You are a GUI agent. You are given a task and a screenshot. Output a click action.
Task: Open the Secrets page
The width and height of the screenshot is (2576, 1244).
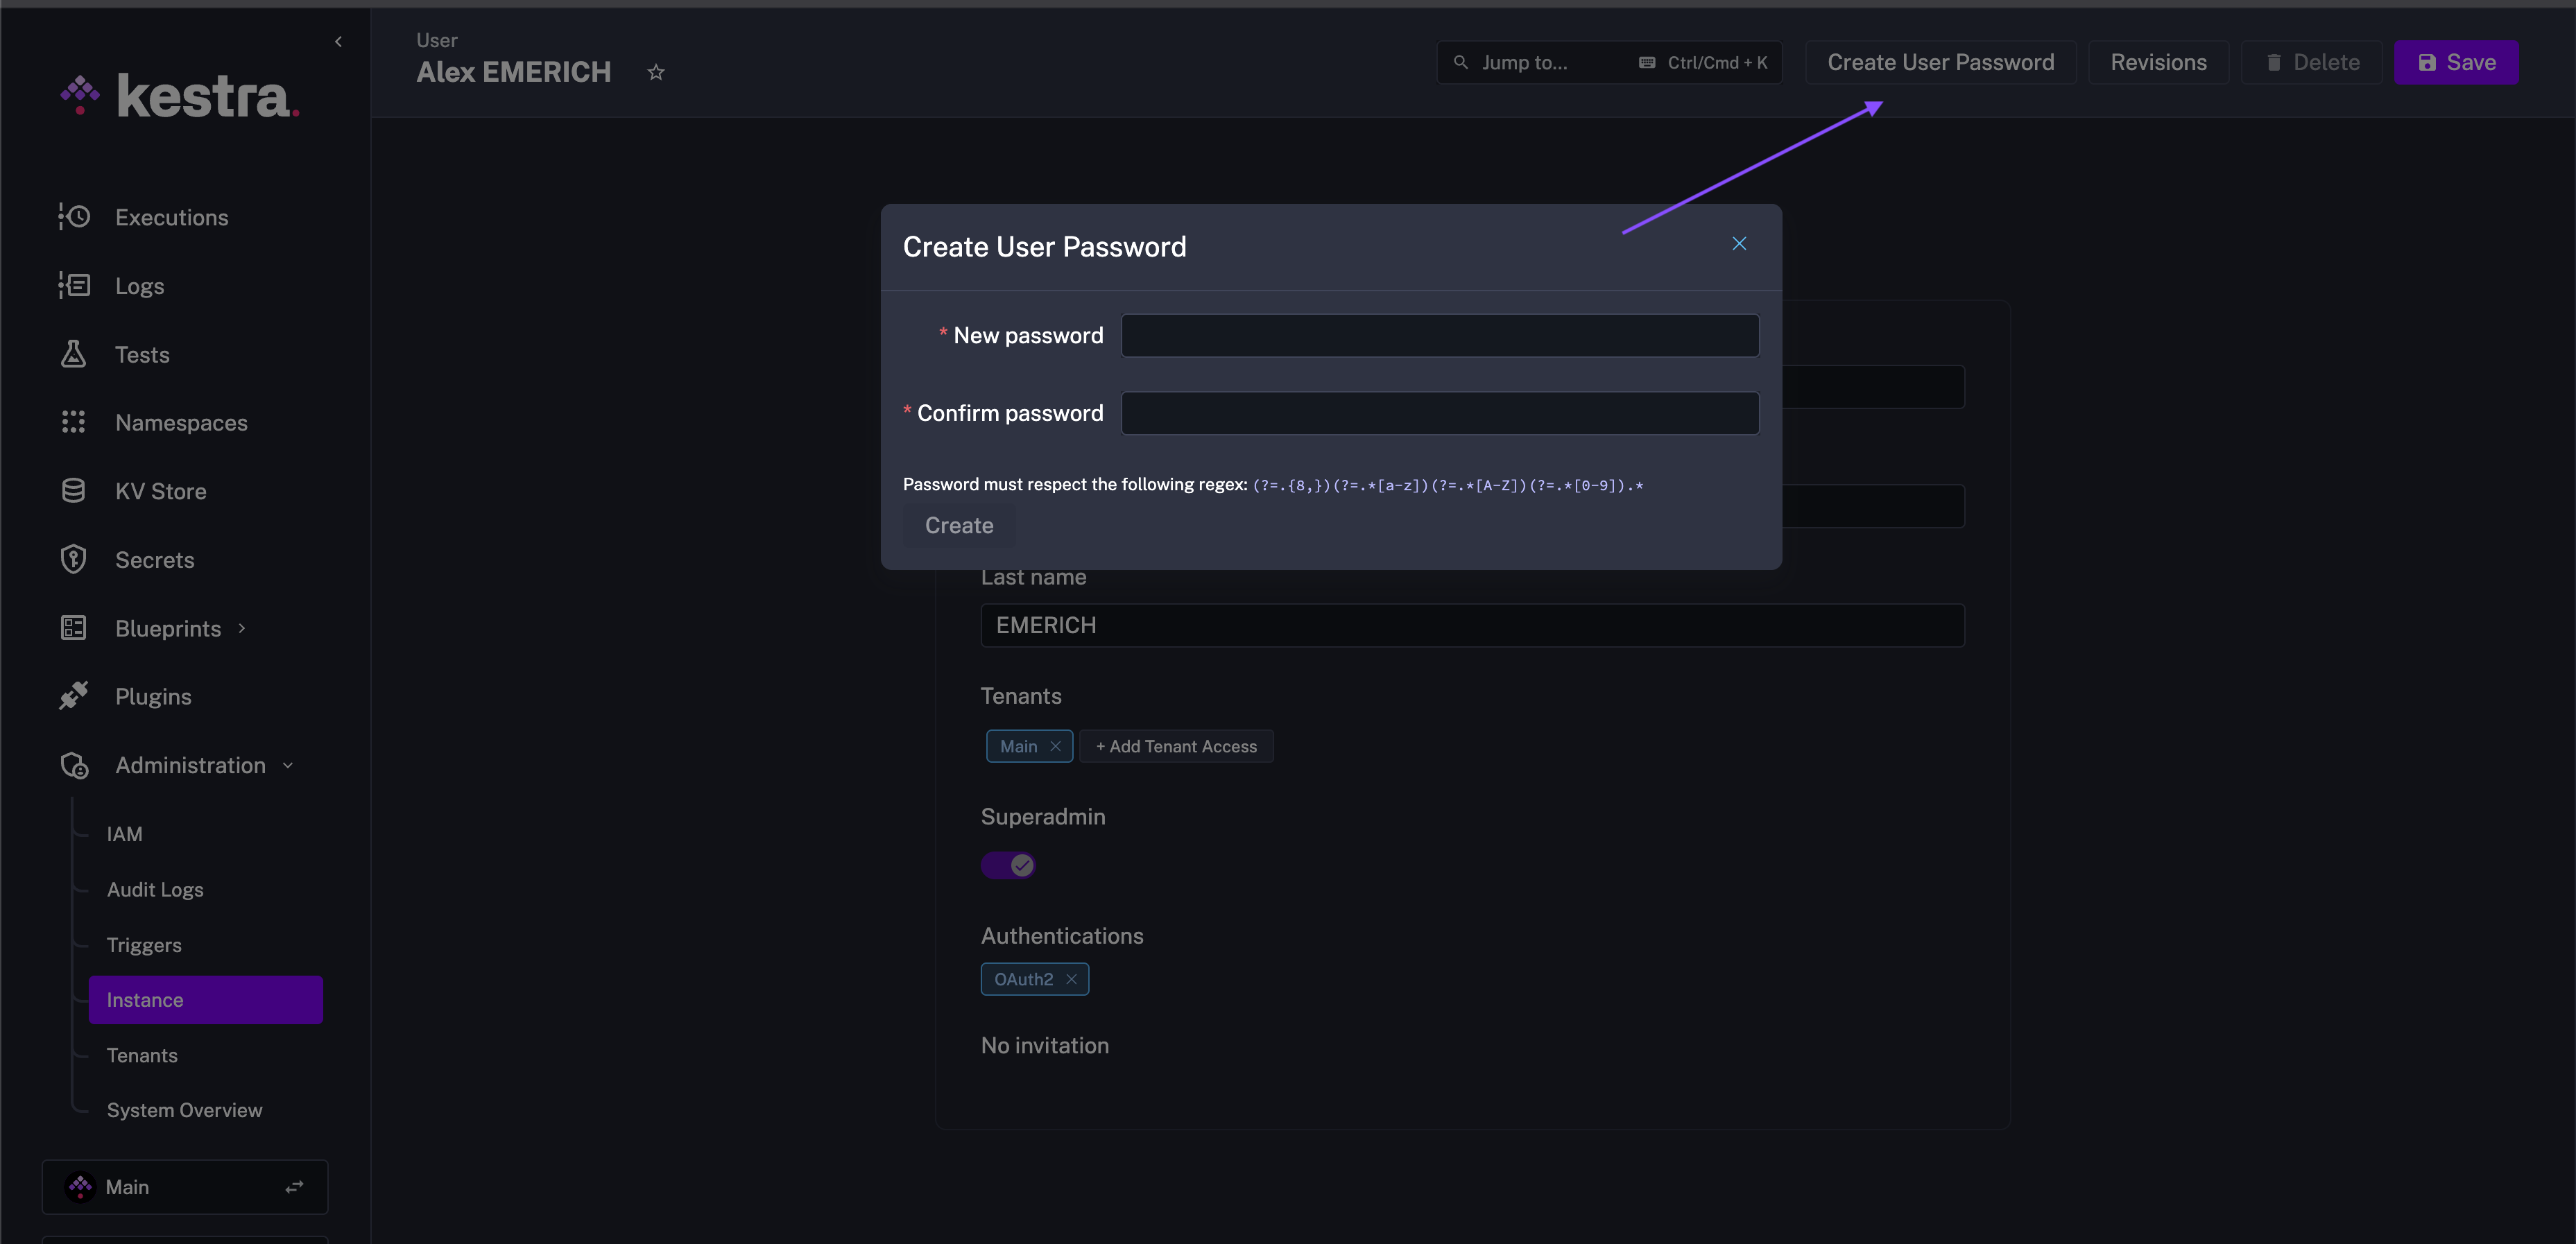click(x=154, y=560)
